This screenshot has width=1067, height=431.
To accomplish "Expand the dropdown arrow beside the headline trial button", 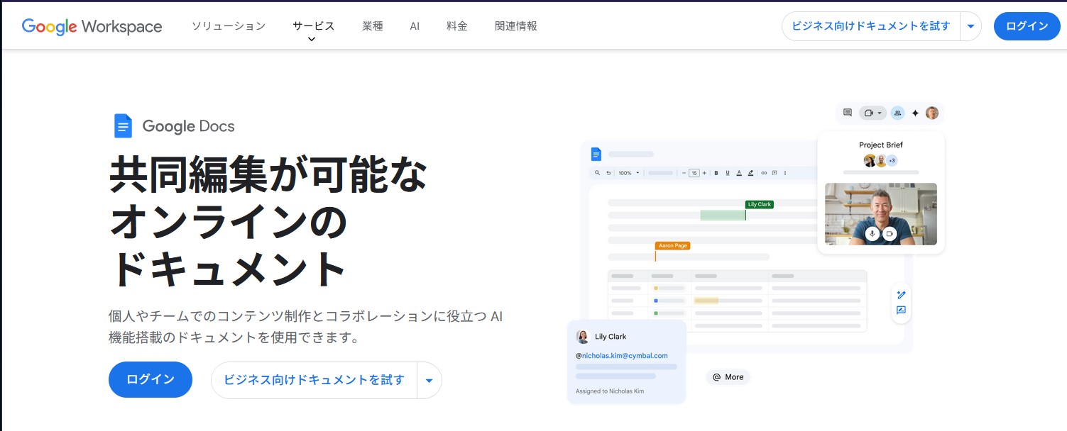I will 429,380.
